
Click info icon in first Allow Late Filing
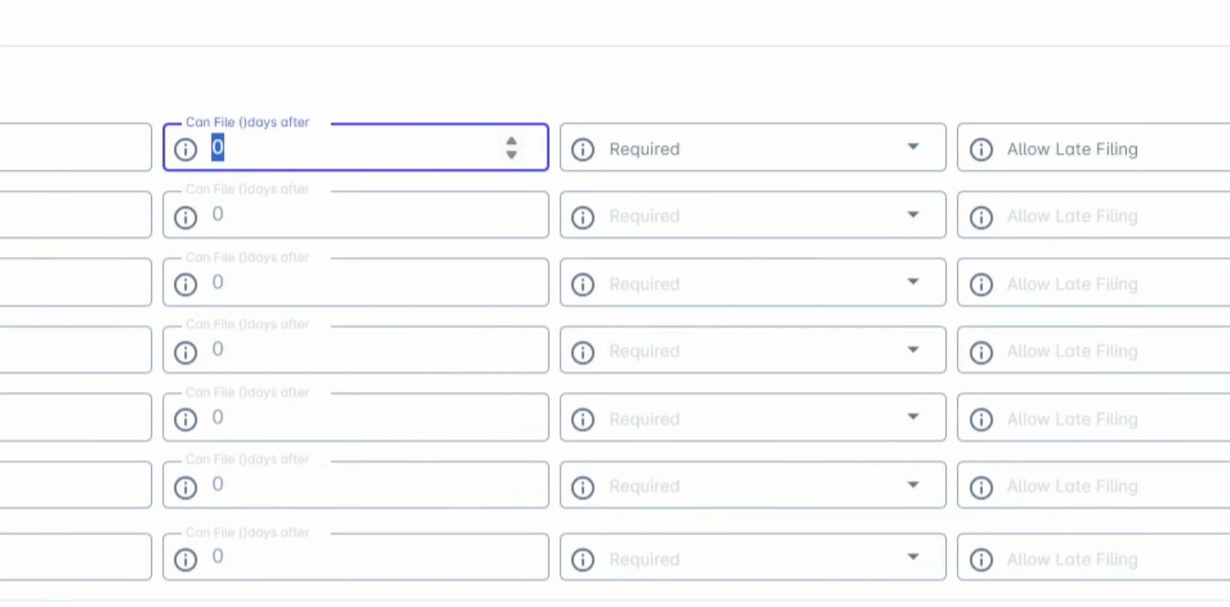981,149
